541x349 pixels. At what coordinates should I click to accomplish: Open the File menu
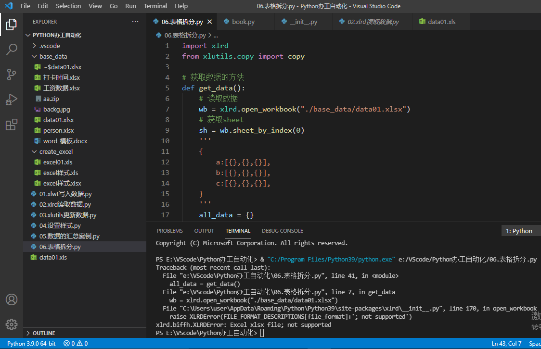click(x=25, y=6)
